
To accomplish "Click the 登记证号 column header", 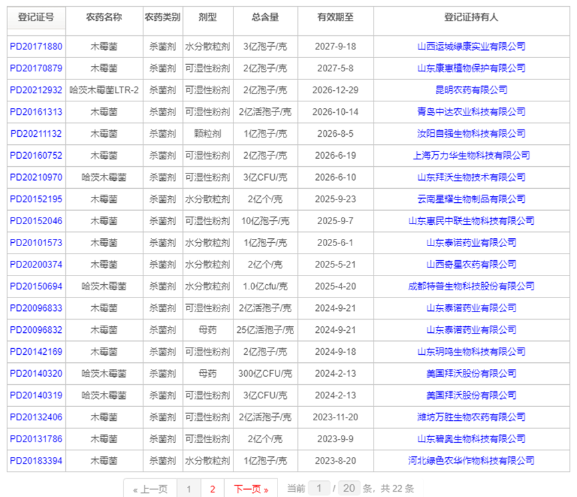I will 36,17.
